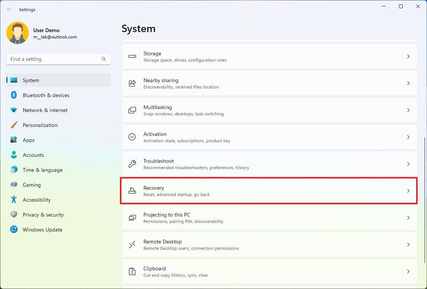Expand the Remote Desktop chevron
This screenshot has width=427, height=289.
point(408,245)
